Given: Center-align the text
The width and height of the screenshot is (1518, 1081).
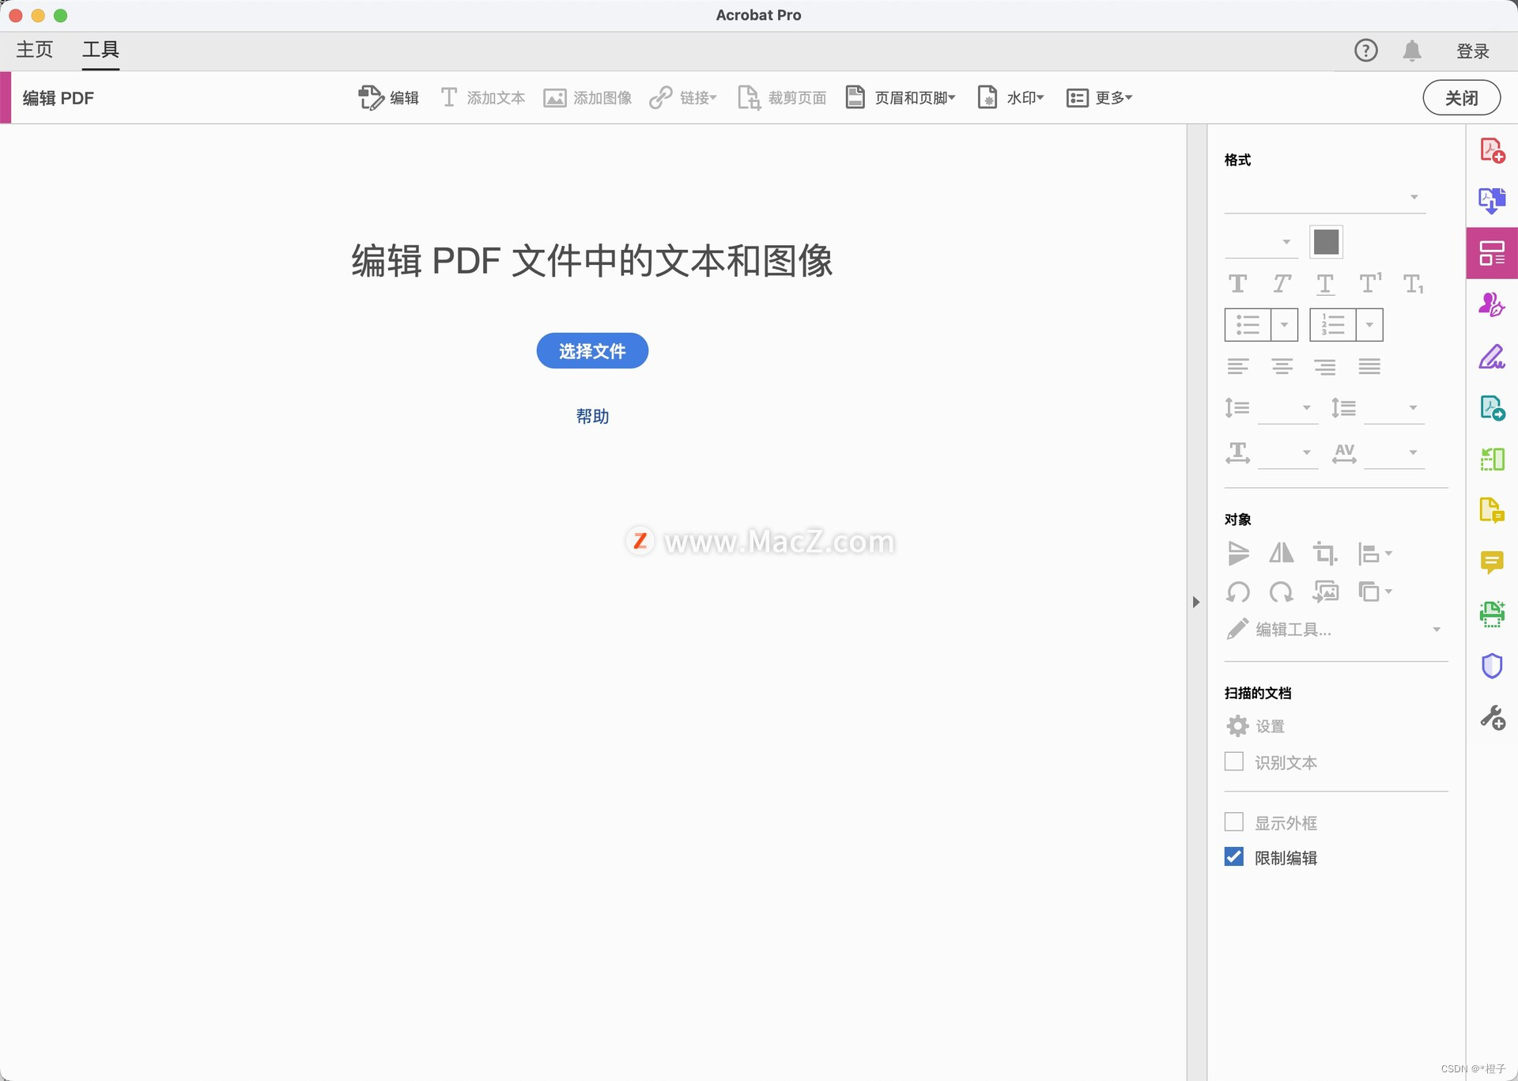Looking at the screenshot, I should [x=1282, y=366].
